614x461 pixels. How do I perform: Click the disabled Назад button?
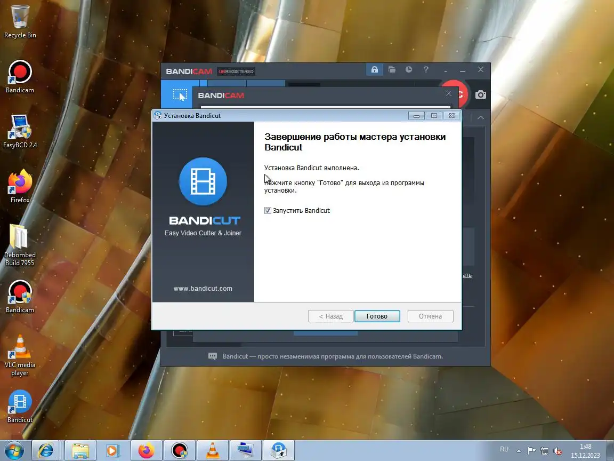coord(330,316)
